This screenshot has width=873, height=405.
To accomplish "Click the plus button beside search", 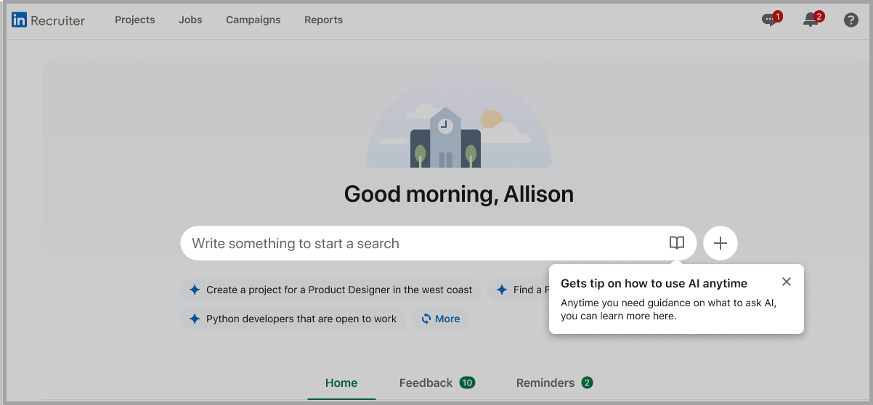I will 720,243.
